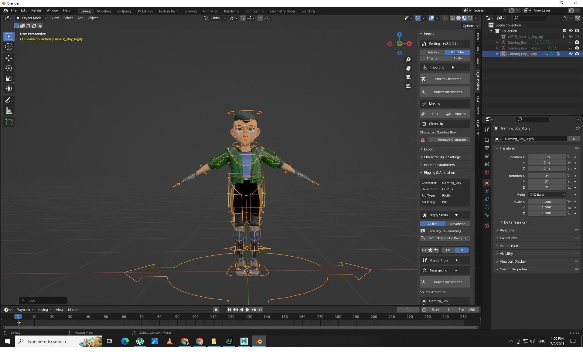Select the Annotate pencil tool

click(9, 100)
